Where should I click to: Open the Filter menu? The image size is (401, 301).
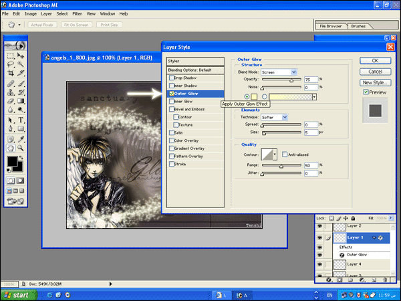pos(77,14)
